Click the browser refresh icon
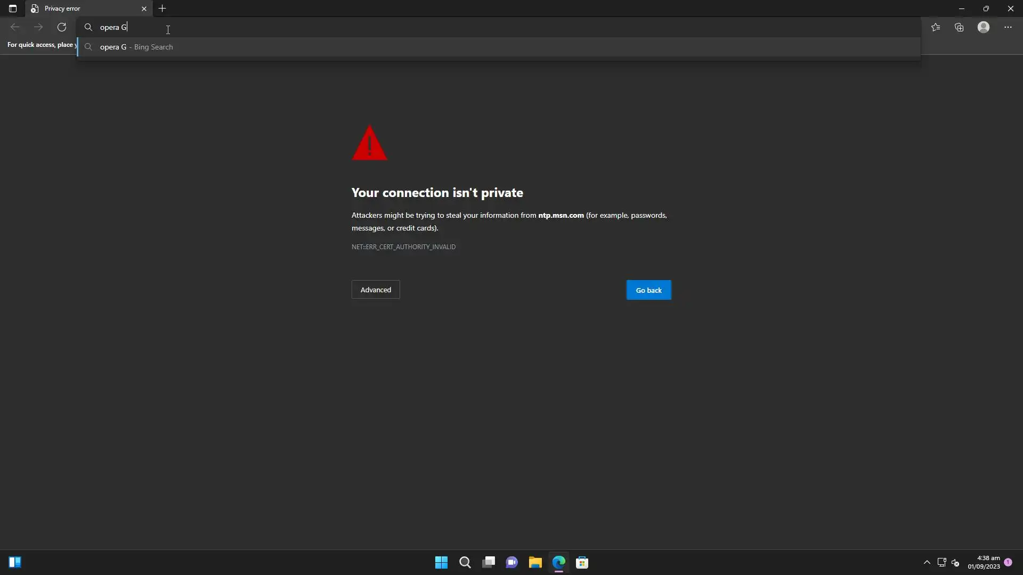The image size is (1023, 575). click(x=62, y=27)
